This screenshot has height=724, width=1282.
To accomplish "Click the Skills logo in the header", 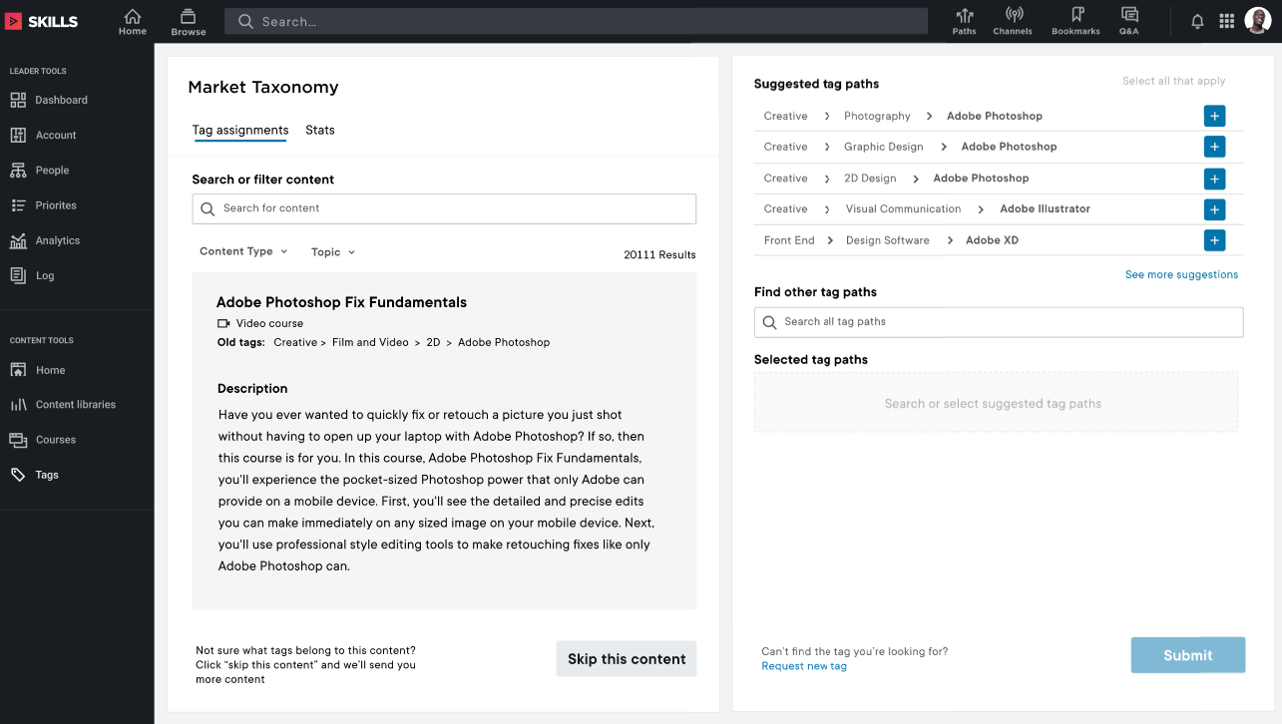I will click(x=41, y=21).
